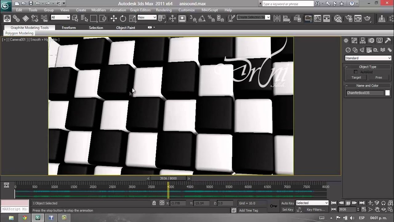The width and height of the screenshot is (394, 222).
Task: Click the Set Keys large key button
Action: point(273,206)
